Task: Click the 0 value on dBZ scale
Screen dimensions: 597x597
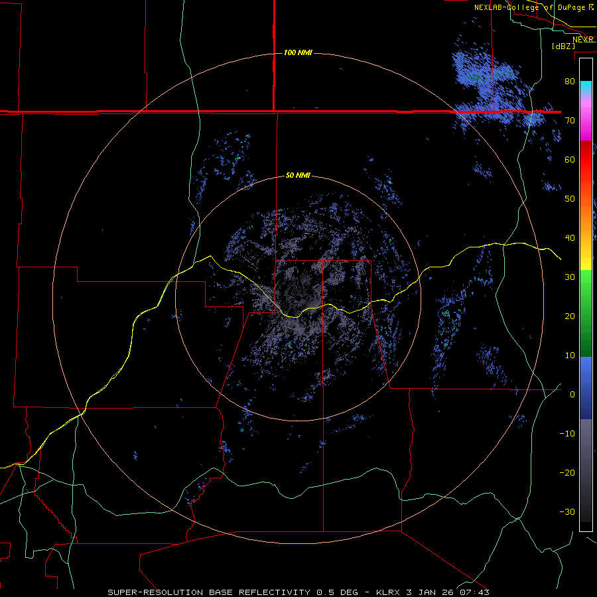Action: [572, 395]
